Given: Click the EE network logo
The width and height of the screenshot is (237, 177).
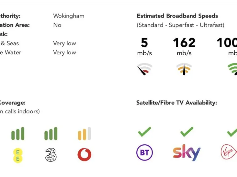Looking at the screenshot, I should (x=18, y=155).
